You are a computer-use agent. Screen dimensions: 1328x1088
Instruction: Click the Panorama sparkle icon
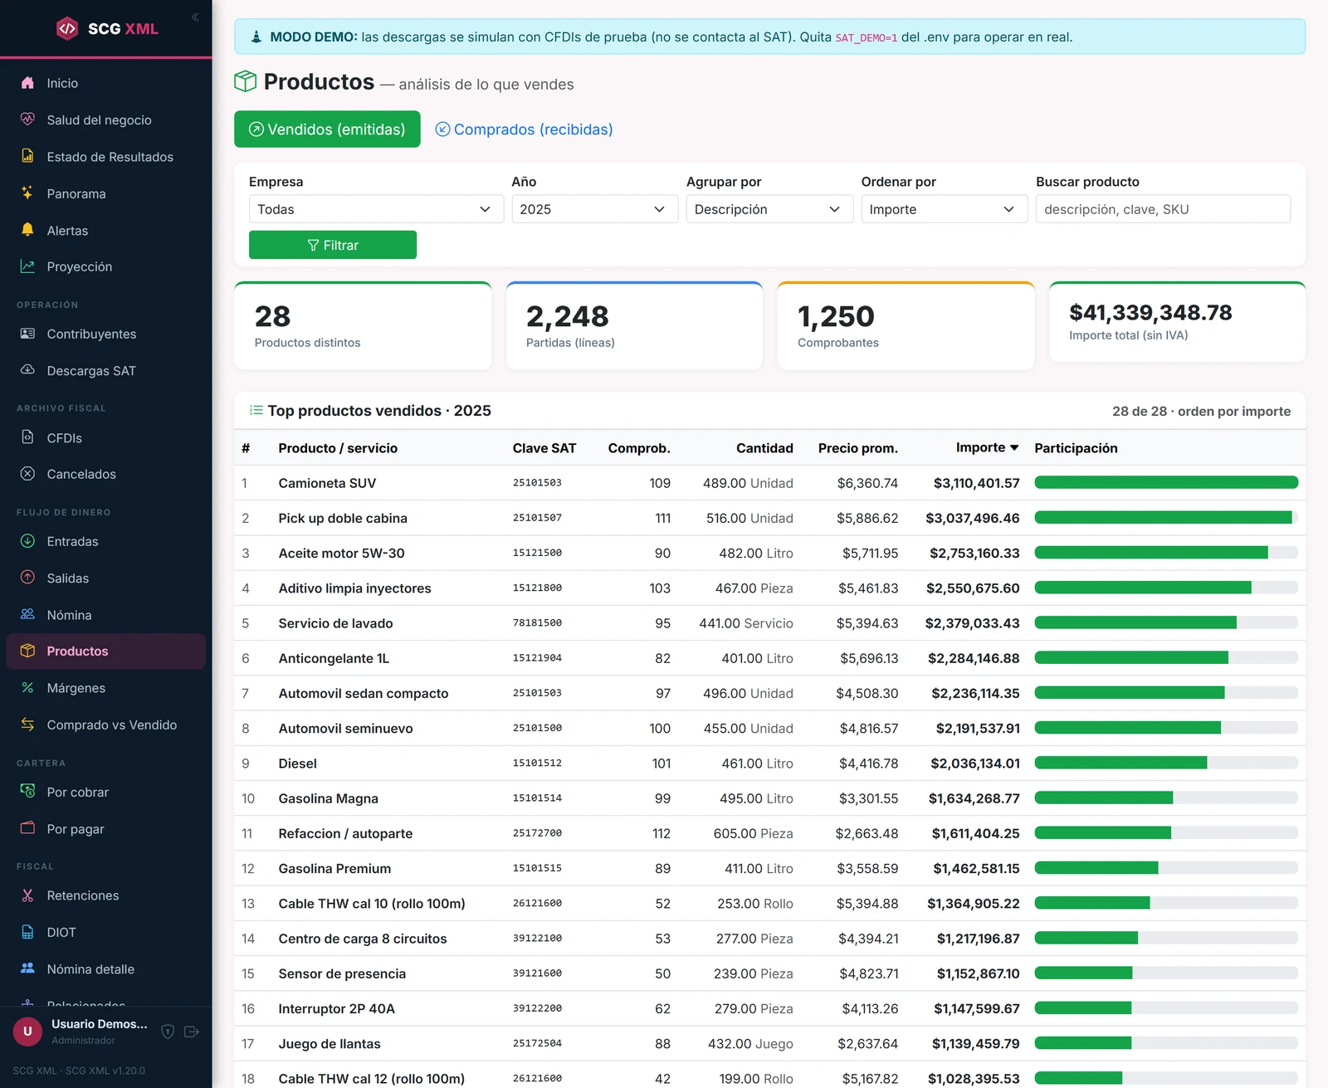(x=27, y=193)
